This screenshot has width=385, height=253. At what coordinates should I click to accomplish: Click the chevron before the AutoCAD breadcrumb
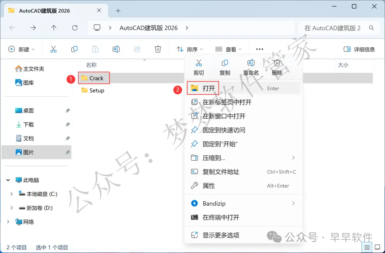point(110,28)
